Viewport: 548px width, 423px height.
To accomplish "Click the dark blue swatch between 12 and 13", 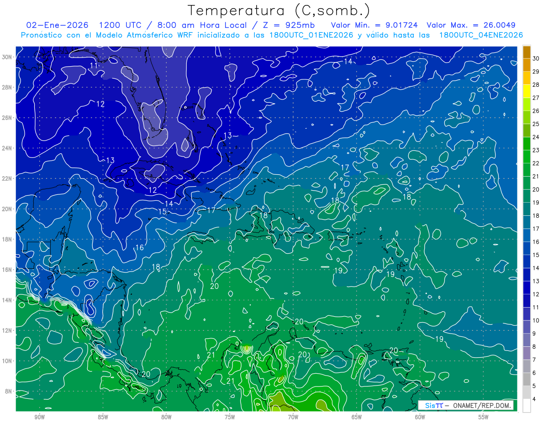I will [527, 287].
